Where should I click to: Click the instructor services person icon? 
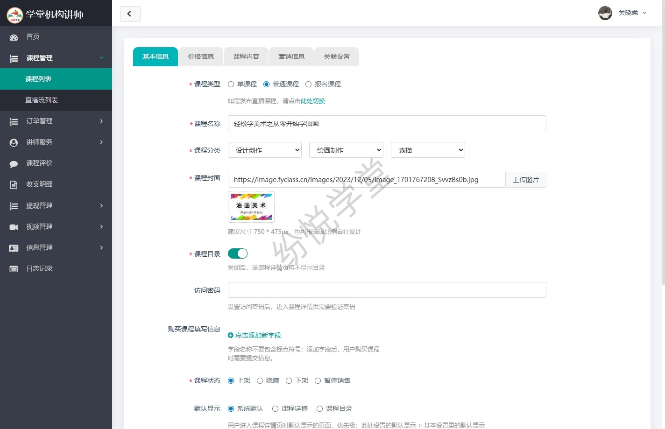point(14,142)
